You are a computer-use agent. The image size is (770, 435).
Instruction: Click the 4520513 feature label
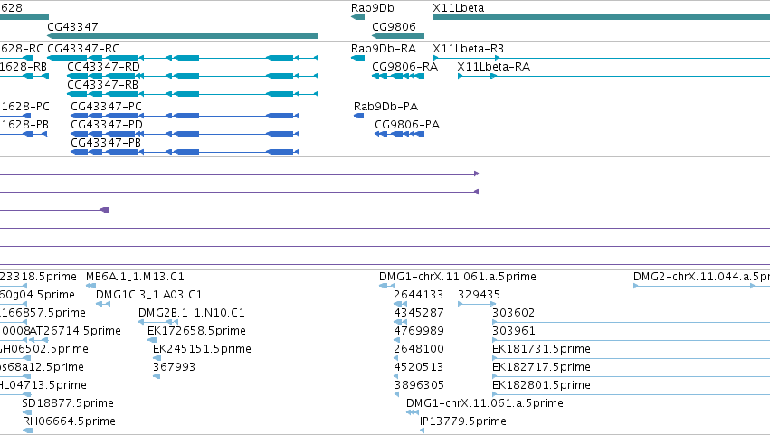[x=419, y=367]
